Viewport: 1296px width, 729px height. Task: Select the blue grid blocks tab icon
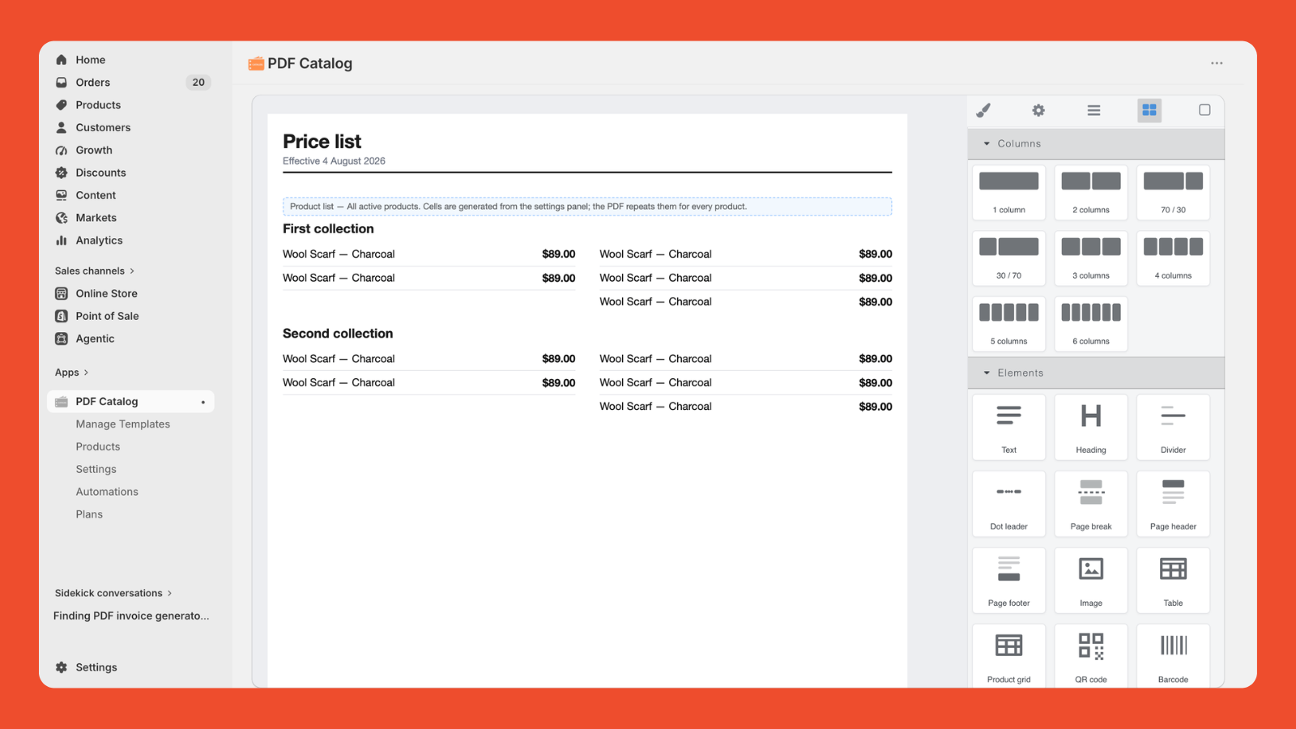coord(1149,110)
